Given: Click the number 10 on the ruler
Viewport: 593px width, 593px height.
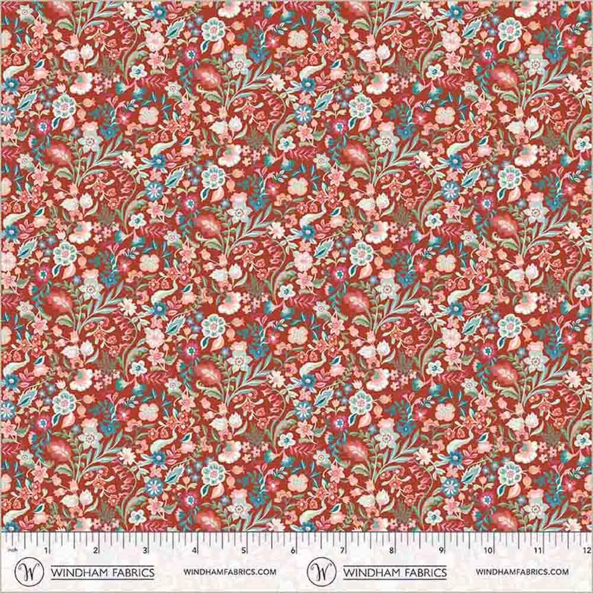Looking at the screenshot, I should [x=488, y=550].
